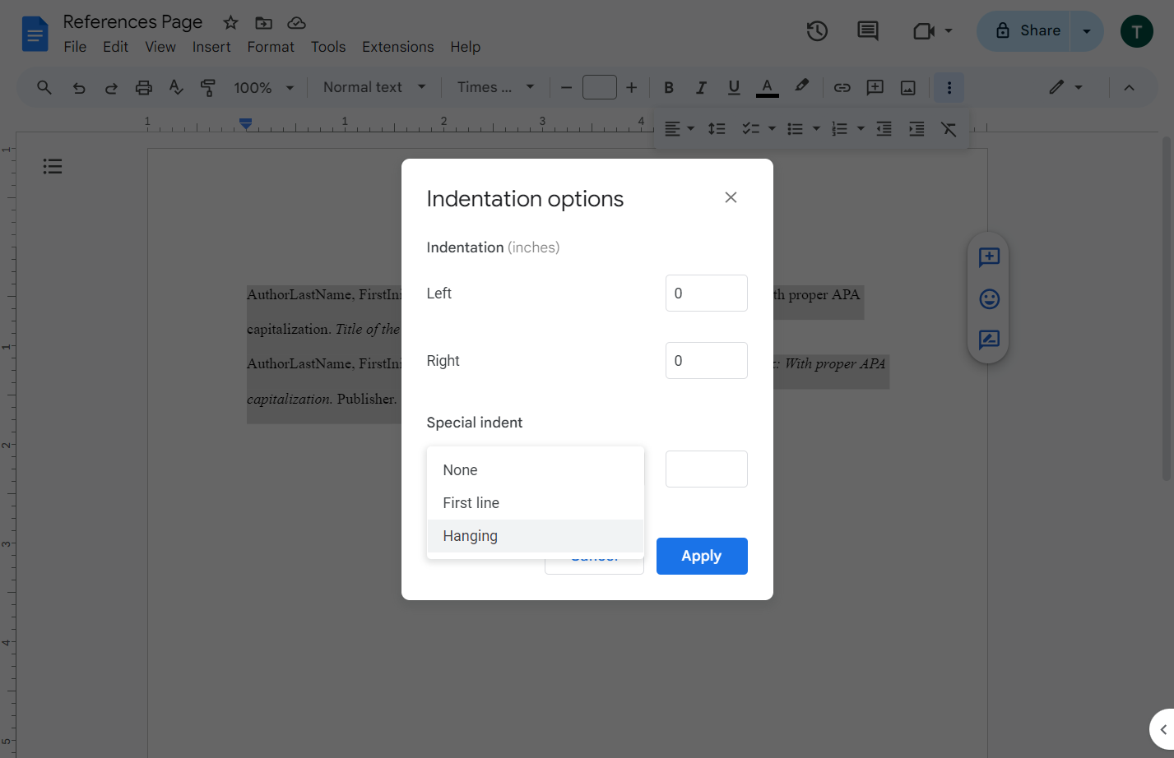Toggle bold formatting

[669, 87]
